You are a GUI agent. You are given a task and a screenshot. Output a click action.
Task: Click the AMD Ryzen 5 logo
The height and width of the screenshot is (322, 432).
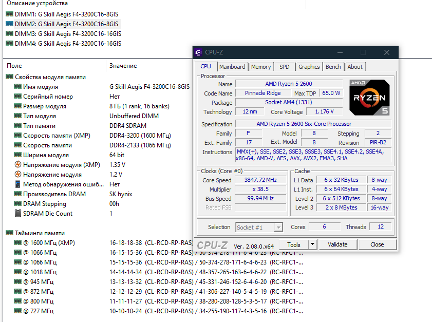click(x=369, y=97)
